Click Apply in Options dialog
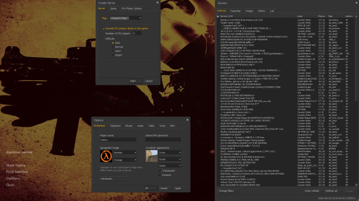 tap(180, 188)
